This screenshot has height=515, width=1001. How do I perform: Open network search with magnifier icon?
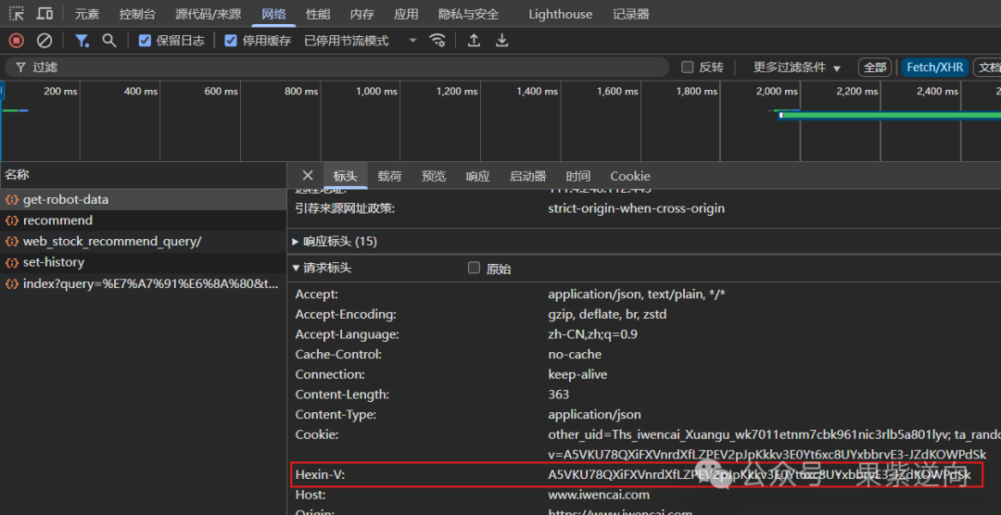[x=109, y=41]
